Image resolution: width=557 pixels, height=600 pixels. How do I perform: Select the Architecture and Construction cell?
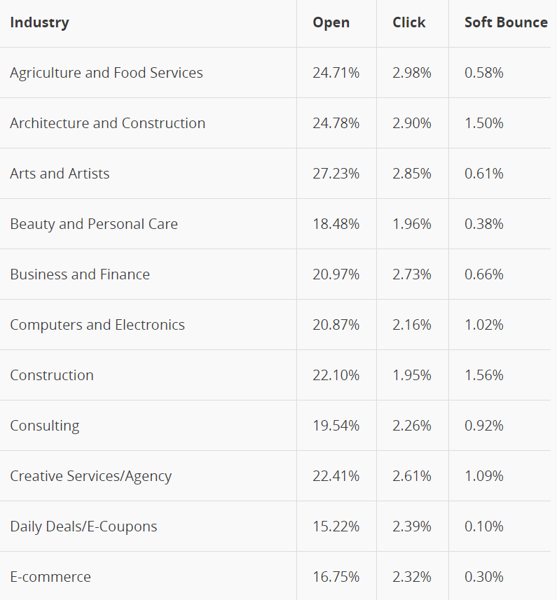coord(108,123)
